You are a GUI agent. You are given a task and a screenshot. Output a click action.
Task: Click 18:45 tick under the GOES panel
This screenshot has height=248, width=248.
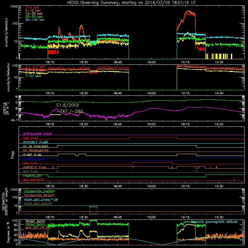click(x=117, y=124)
